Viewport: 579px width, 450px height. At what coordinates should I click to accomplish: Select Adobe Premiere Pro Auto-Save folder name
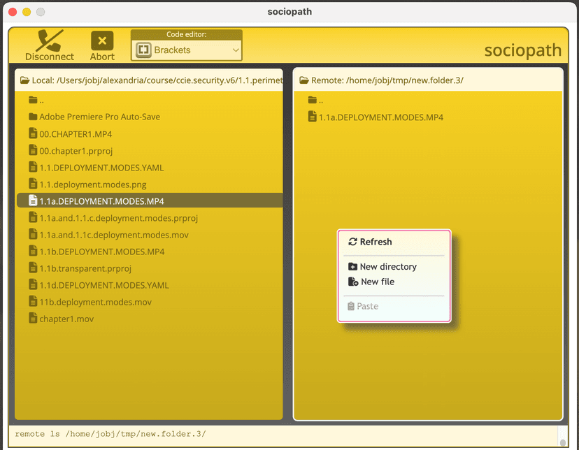click(x=100, y=117)
